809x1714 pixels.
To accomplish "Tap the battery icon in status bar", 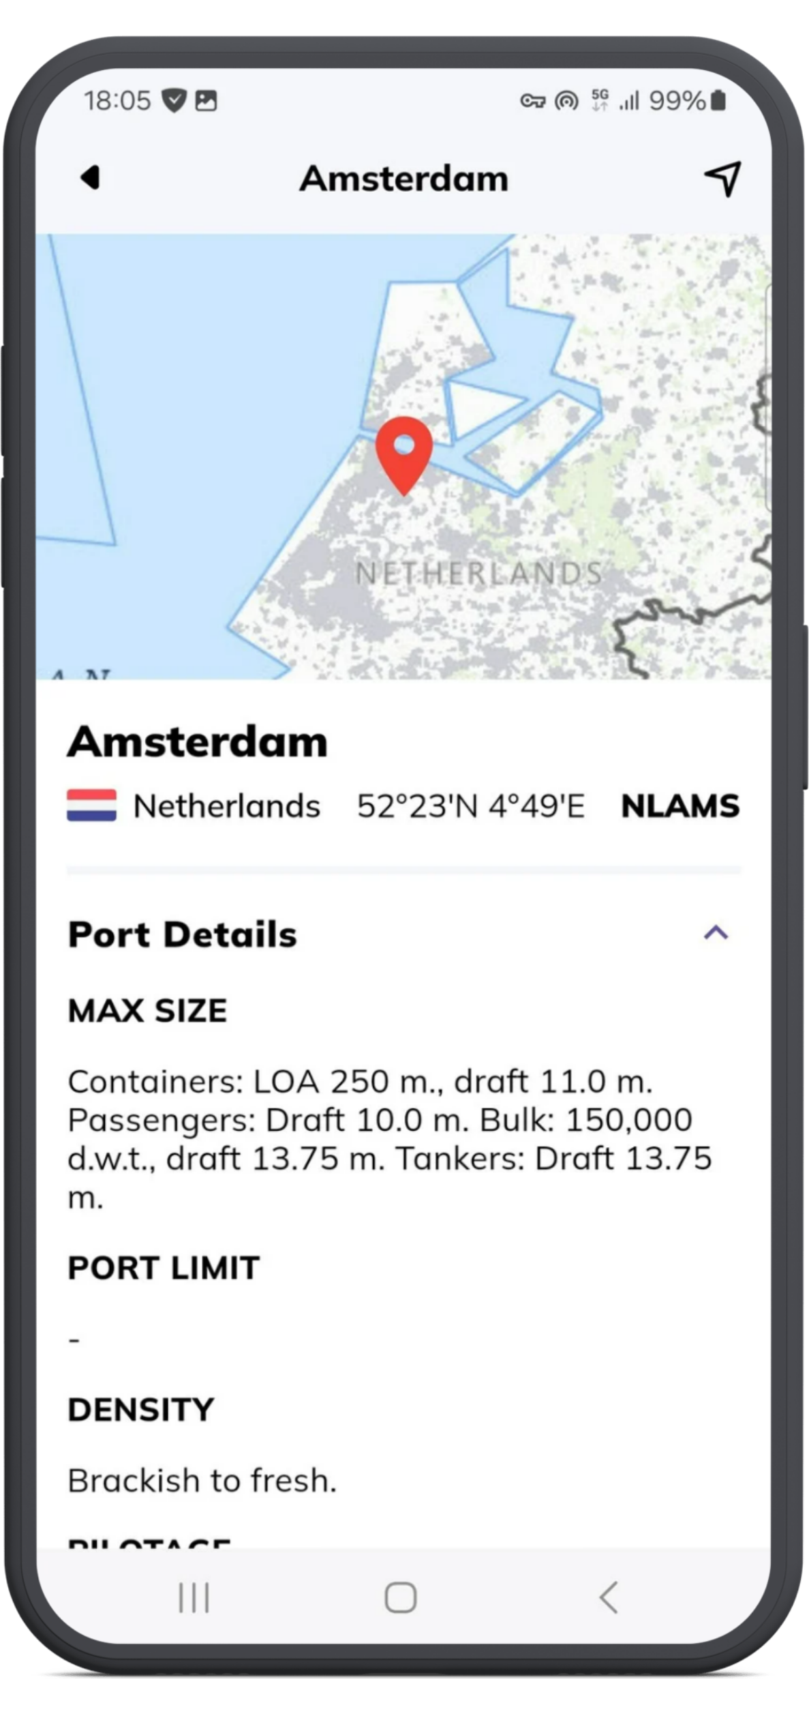I will pos(718,100).
